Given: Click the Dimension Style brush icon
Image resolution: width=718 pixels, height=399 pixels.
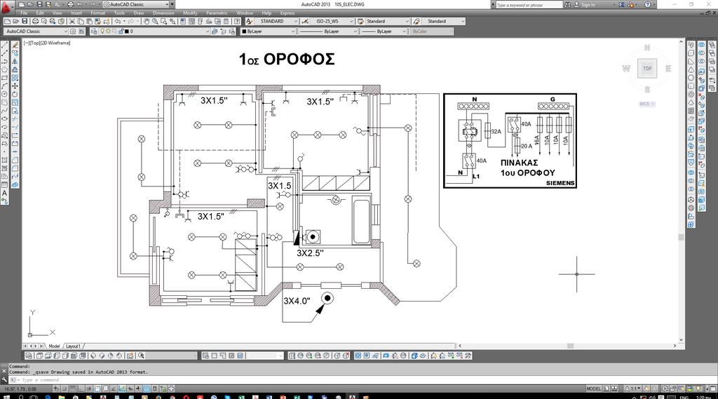Looking at the screenshot, I should point(305,21).
